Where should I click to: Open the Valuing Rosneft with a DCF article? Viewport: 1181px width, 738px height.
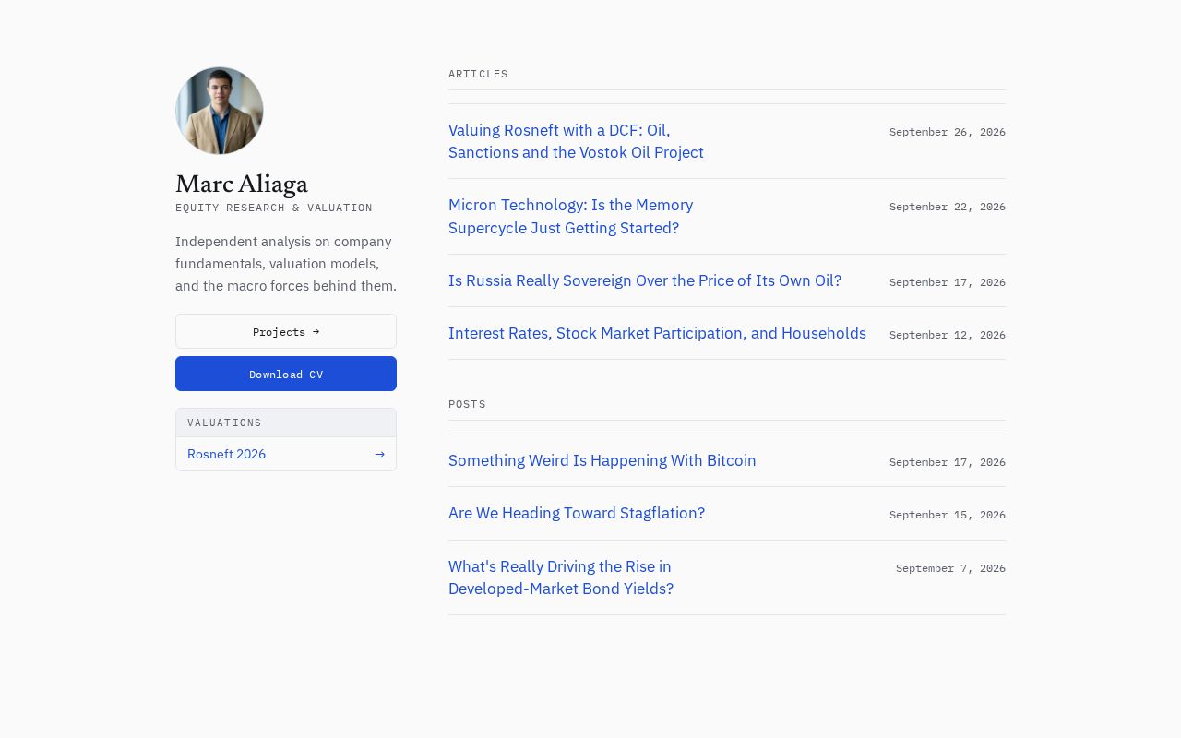576,141
